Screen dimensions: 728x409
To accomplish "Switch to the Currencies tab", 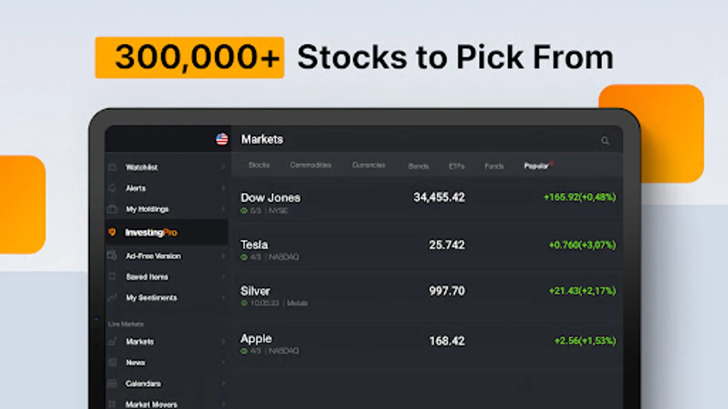I will (369, 165).
